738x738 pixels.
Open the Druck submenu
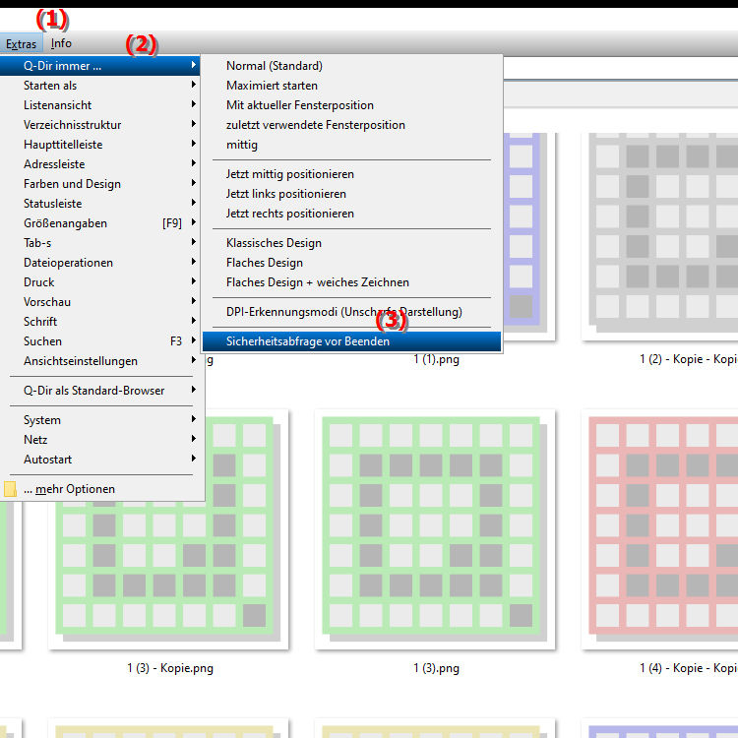point(99,282)
